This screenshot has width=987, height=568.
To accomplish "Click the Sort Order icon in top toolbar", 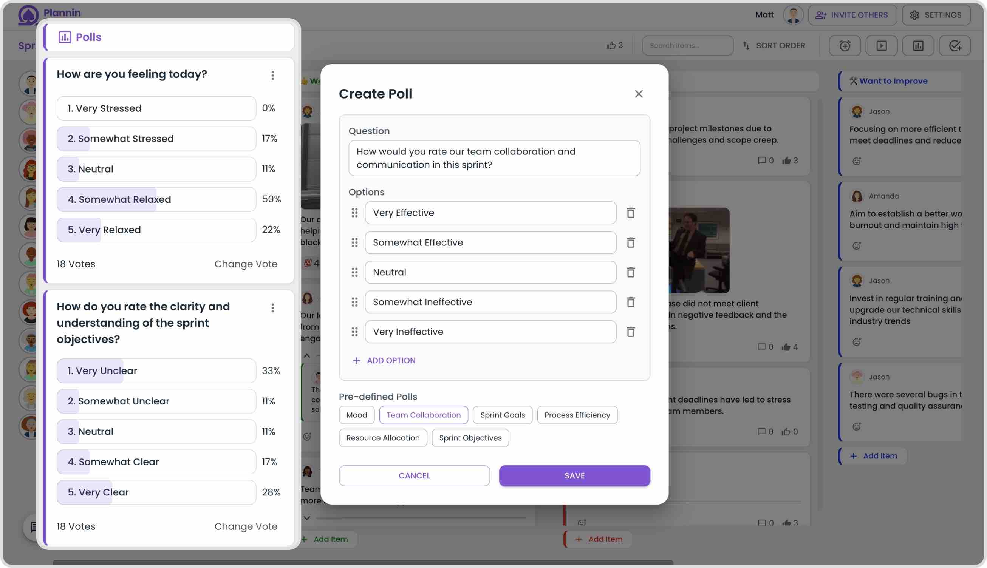I will (x=746, y=45).
